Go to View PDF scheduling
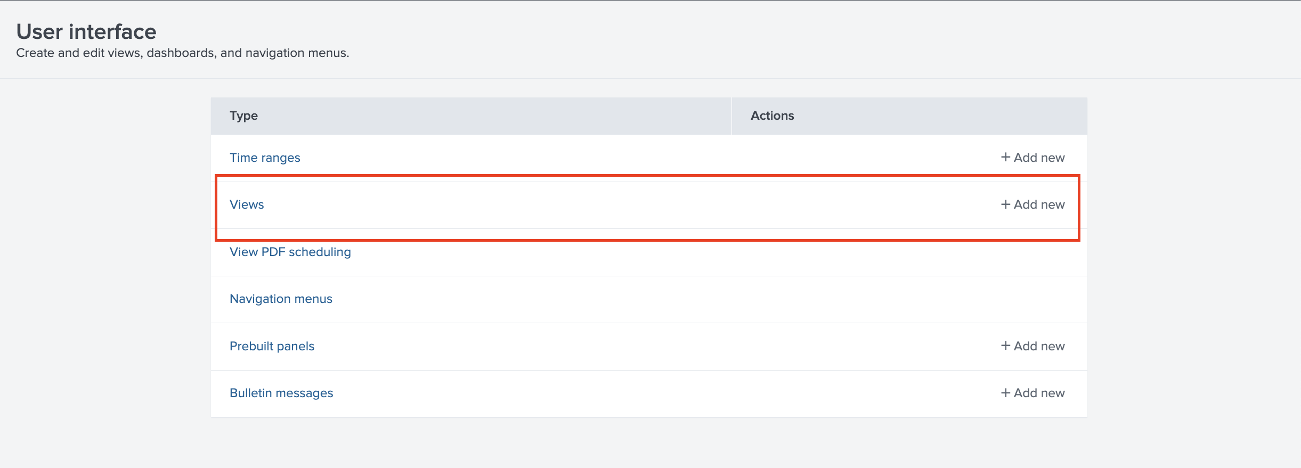Screen dimensions: 1301x468 [x=290, y=252]
